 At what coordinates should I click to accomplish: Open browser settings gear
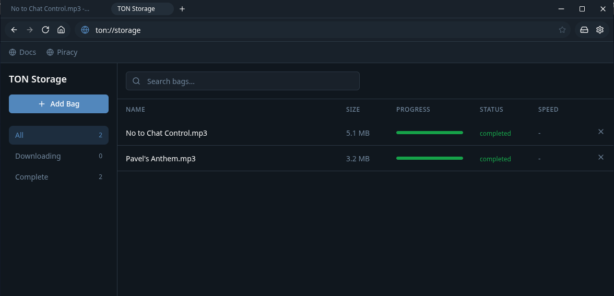point(600,30)
